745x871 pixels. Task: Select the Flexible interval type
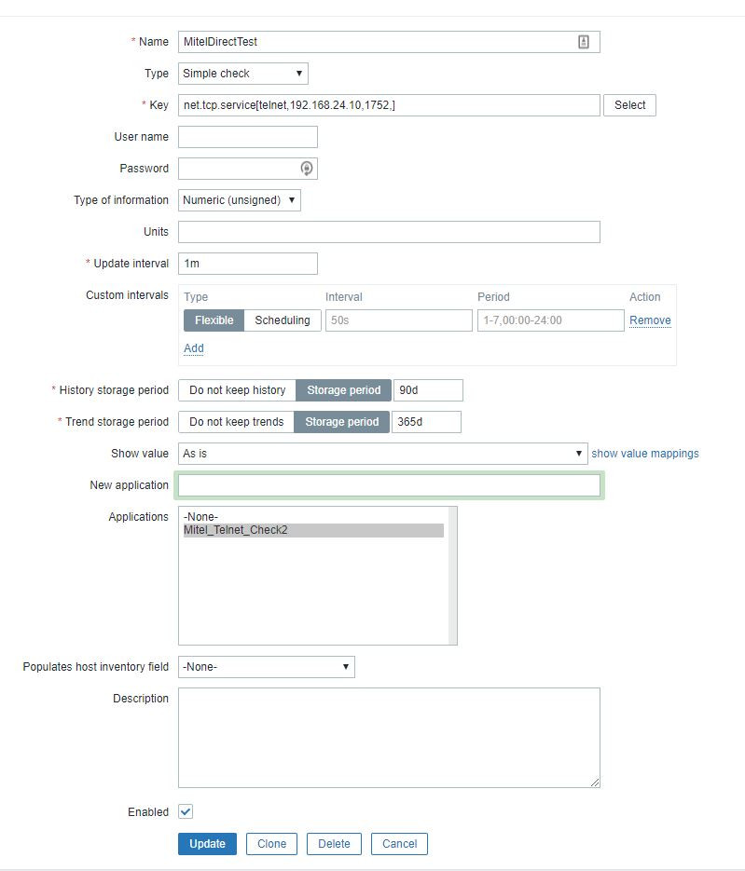pyautogui.click(x=214, y=320)
